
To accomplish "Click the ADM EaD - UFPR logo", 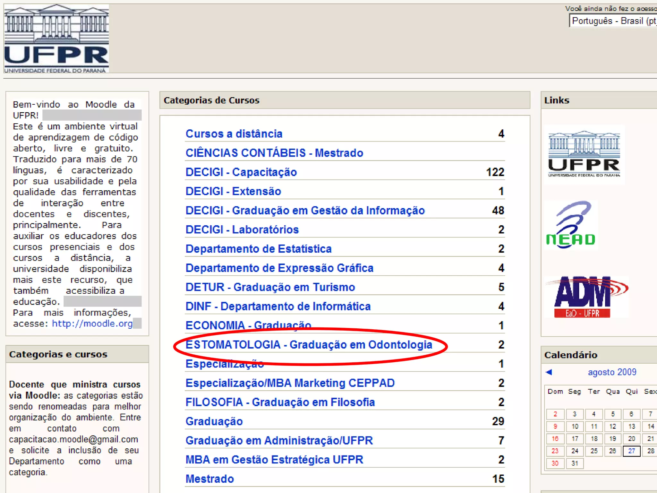I will (586, 297).
